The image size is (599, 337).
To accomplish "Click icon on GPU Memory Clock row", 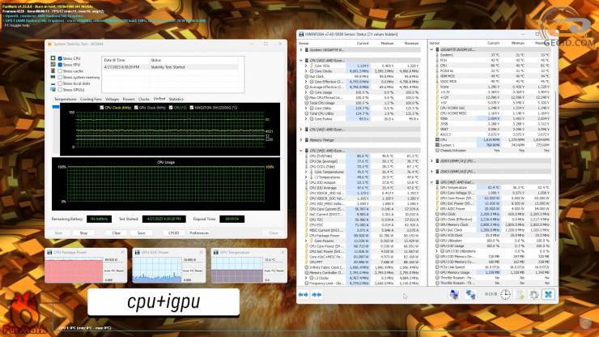I will pyautogui.click(x=437, y=225).
